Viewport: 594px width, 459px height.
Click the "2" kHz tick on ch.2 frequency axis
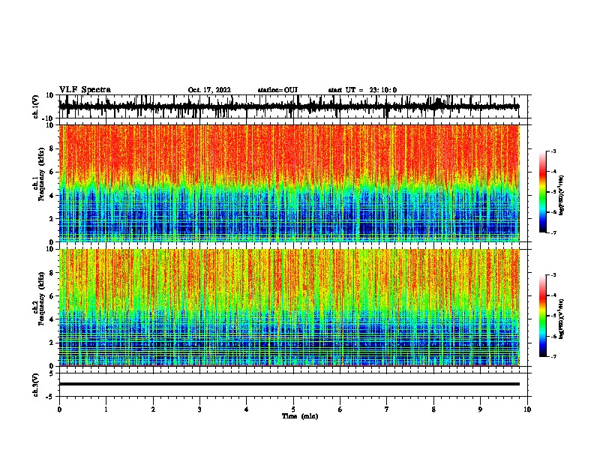click(x=52, y=343)
